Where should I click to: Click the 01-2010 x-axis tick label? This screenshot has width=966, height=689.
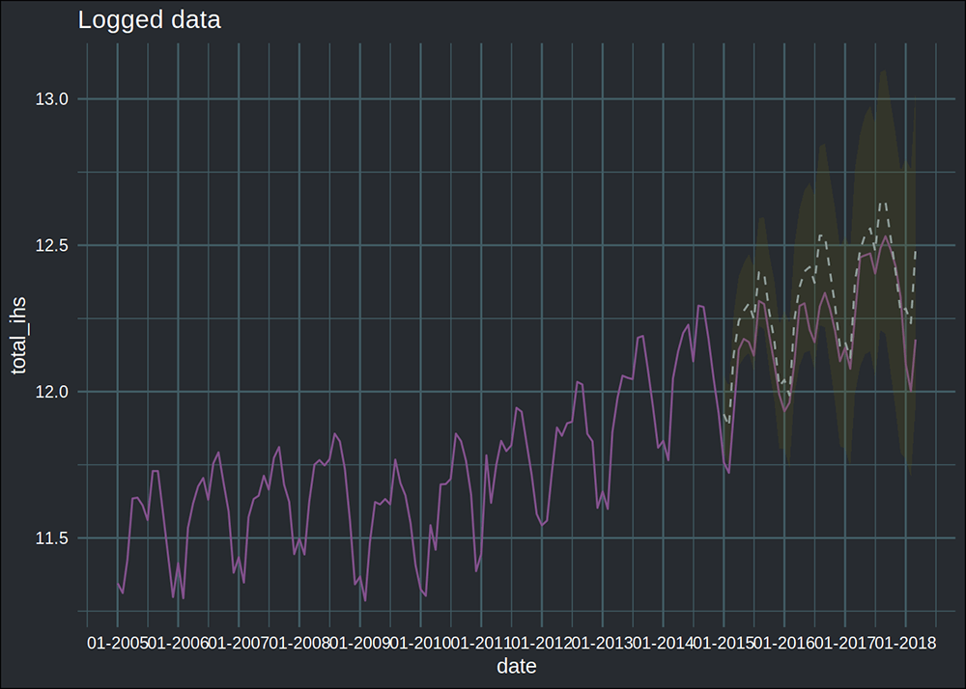click(420, 644)
